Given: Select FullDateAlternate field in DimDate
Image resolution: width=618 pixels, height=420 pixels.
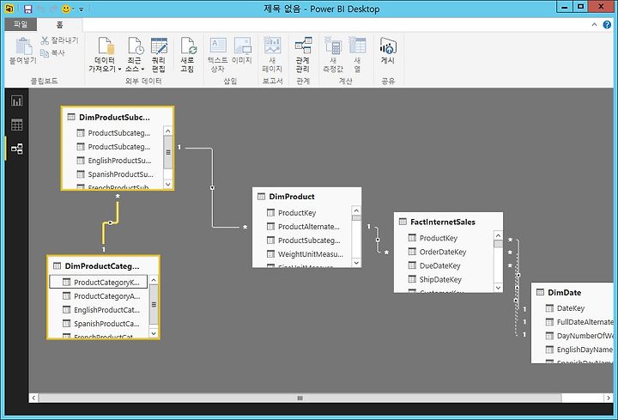Looking at the screenshot, I should click(x=579, y=322).
